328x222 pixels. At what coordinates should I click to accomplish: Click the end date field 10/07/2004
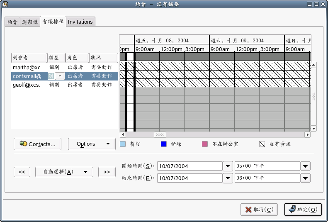click(x=190, y=178)
